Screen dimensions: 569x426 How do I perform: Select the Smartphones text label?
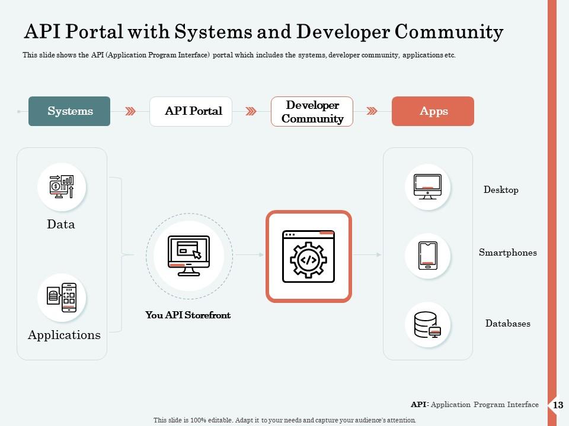(x=507, y=253)
